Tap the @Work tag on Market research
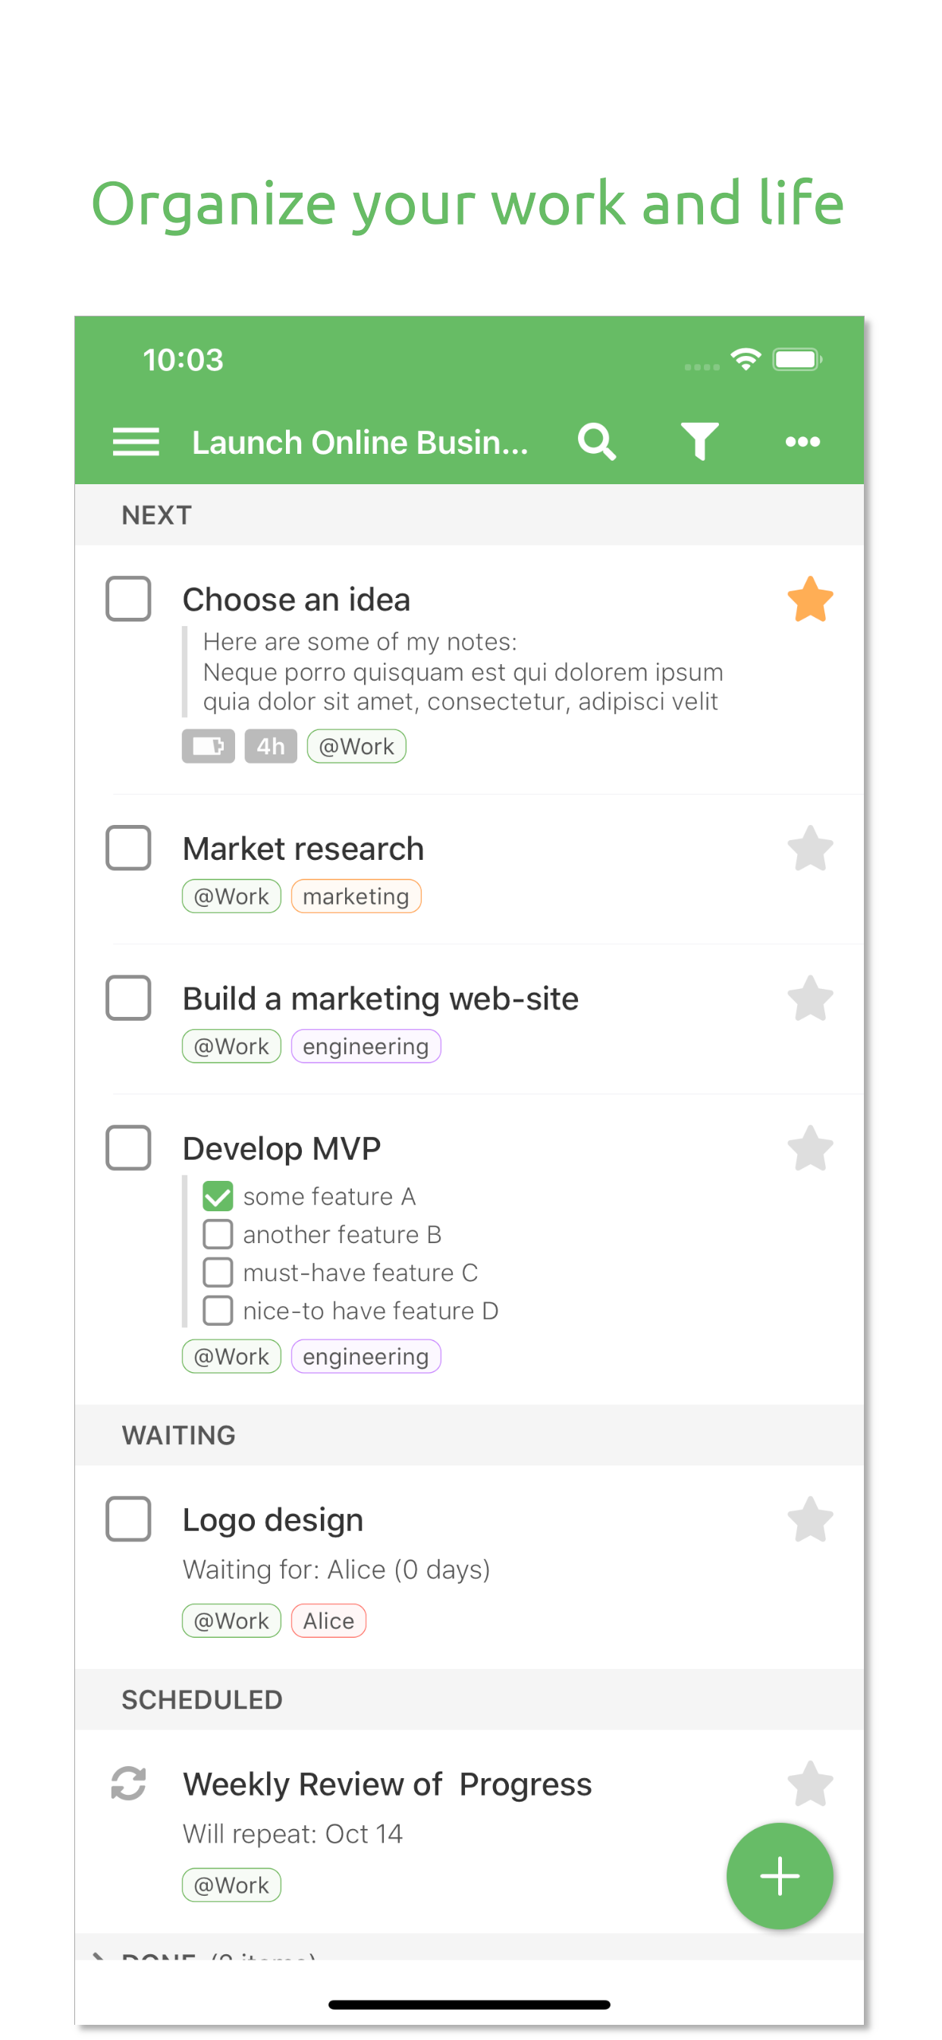This screenshot has width=942, height=2040. pyautogui.click(x=231, y=896)
